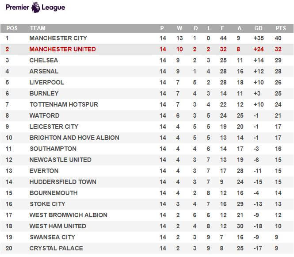294x257 pixels.
Task: Select the PTS column header
Action: coord(281,28)
